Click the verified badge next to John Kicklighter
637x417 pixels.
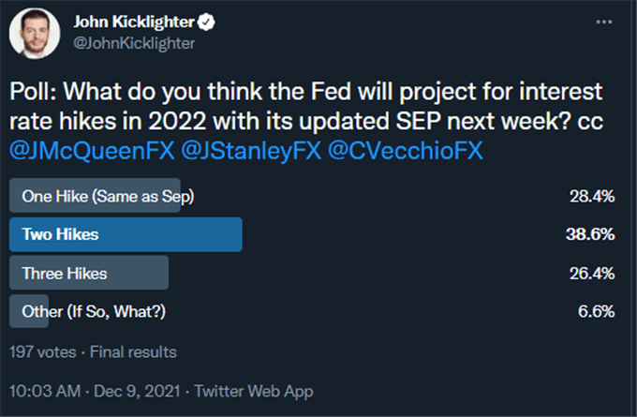(x=206, y=22)
